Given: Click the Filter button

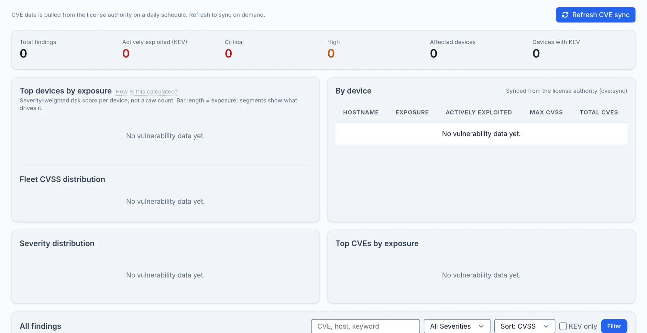Looking at the screenshot, I should 614,326.
